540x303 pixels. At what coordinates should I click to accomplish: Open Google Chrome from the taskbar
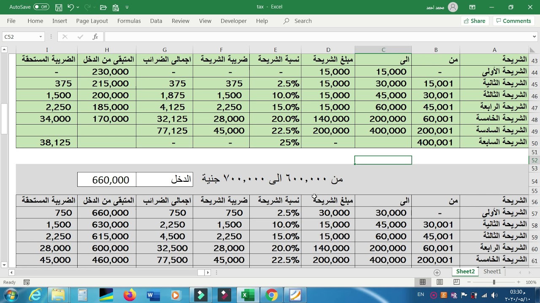coord(272,295)
